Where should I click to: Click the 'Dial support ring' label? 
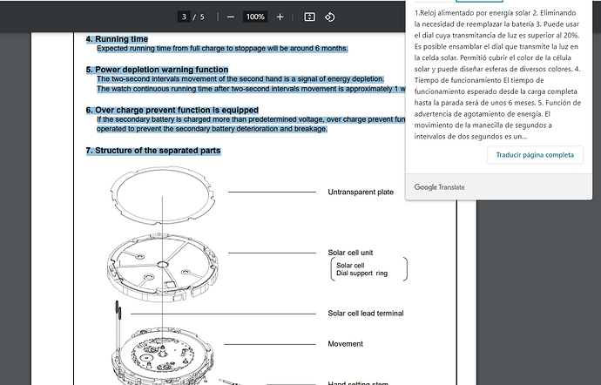coord(361,274)
